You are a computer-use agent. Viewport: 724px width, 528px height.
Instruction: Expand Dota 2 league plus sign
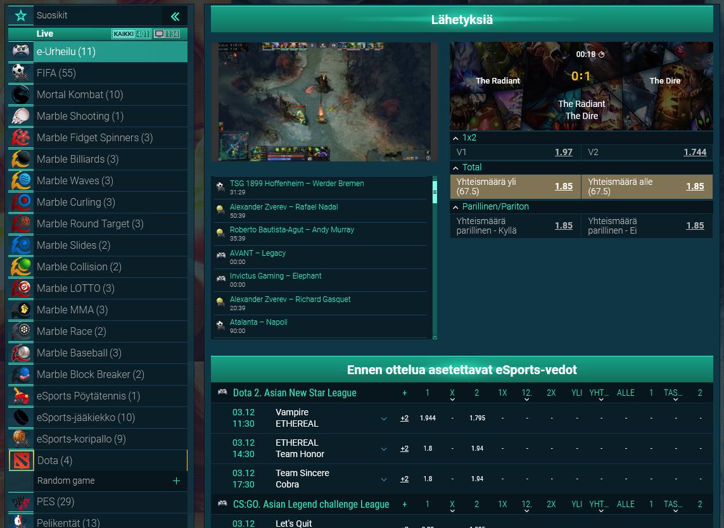tap(405, 393)
